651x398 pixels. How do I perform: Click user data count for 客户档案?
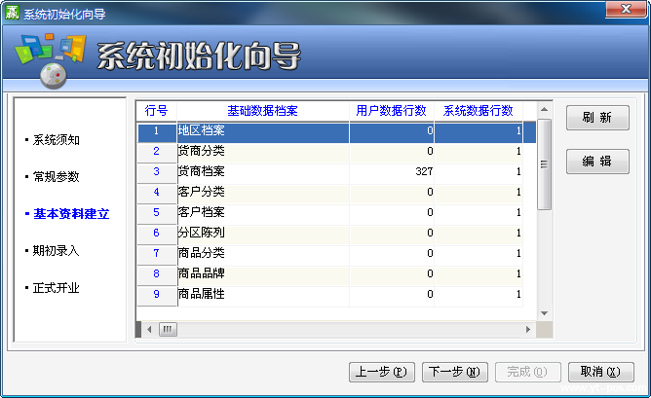pos(392,214)
